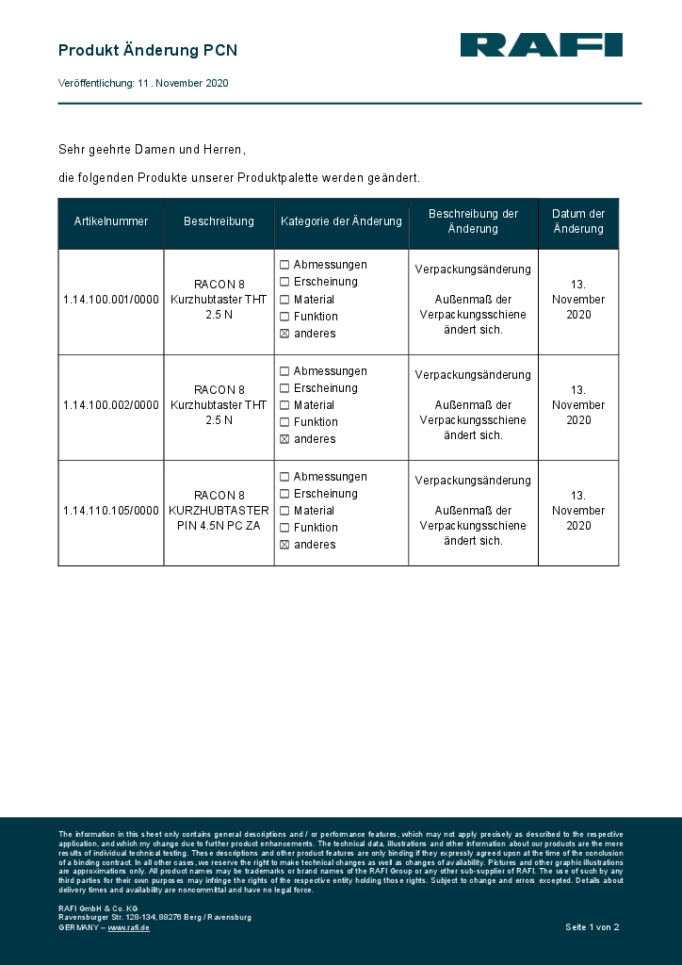
Task: Enable Erscheinung checkbox for article 1.14.100.002/0000
Action: tap(284, 388)
